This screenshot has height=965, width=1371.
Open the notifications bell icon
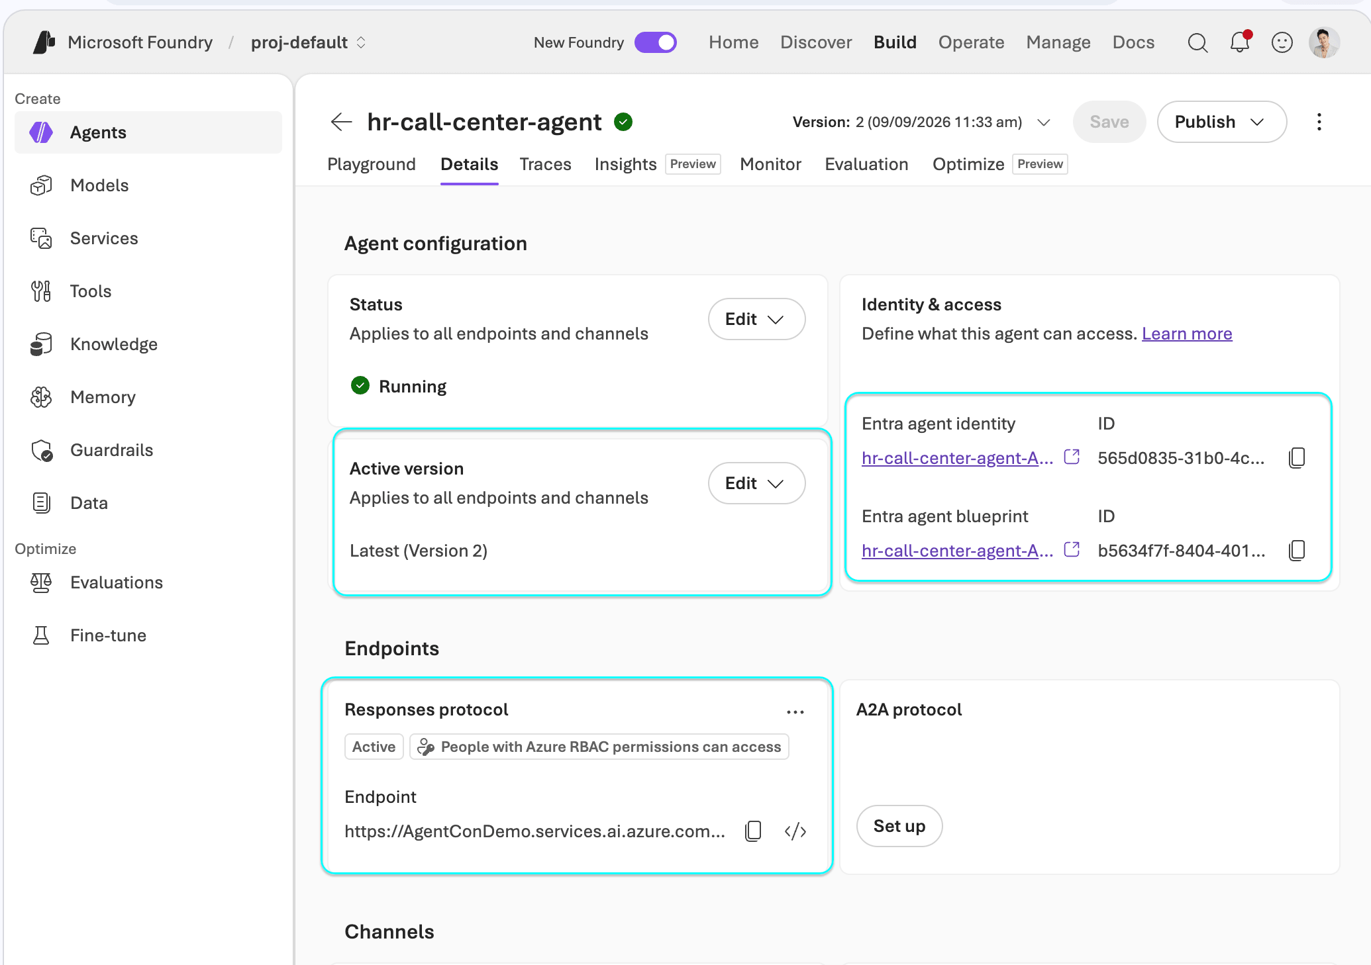(x=1240, y=42)
